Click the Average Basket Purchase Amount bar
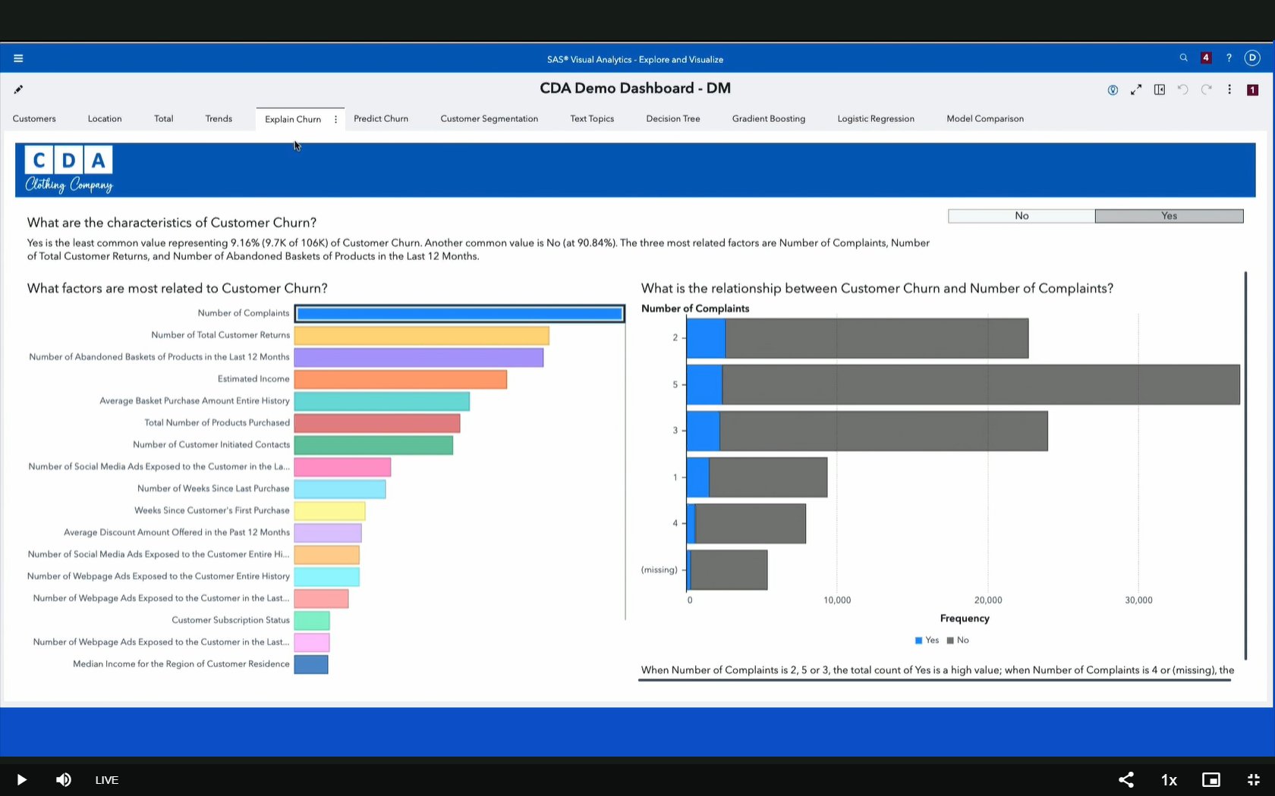This screenshot has width=1275, height=796. coord(382,401)
